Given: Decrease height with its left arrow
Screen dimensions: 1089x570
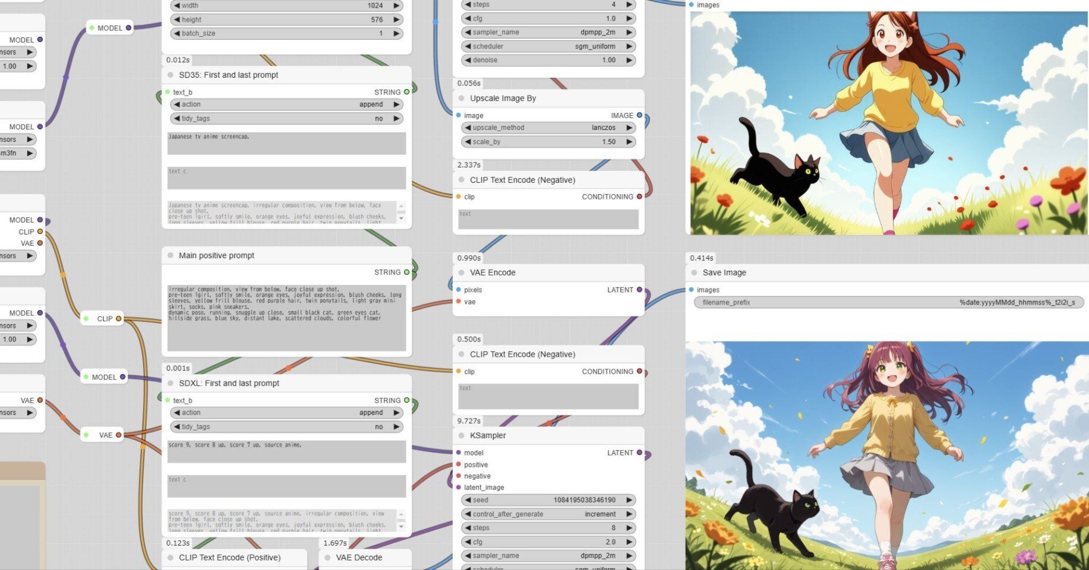Looking at the screenshot, I should click(176, 20).
